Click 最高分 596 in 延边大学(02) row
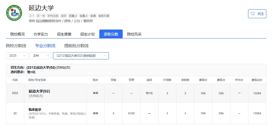278x128 pixels. point(203,93)
